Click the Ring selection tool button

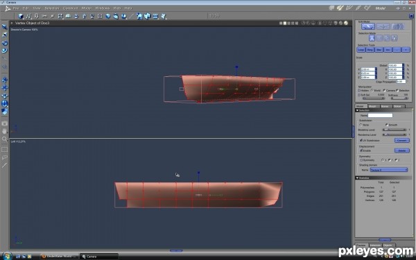[370, 50]
